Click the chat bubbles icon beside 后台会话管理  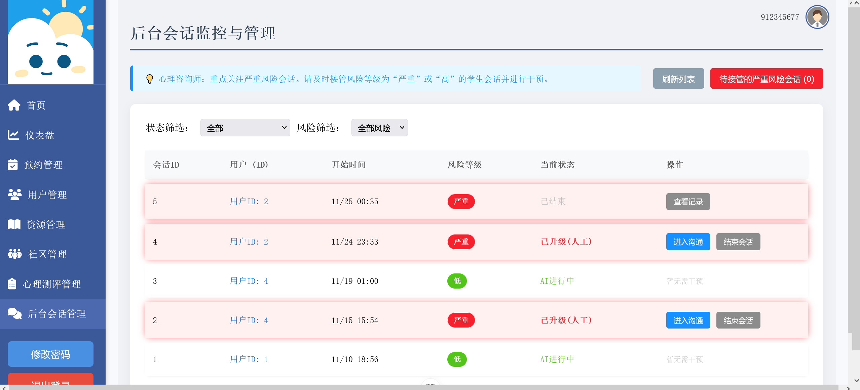coord(15,313)
